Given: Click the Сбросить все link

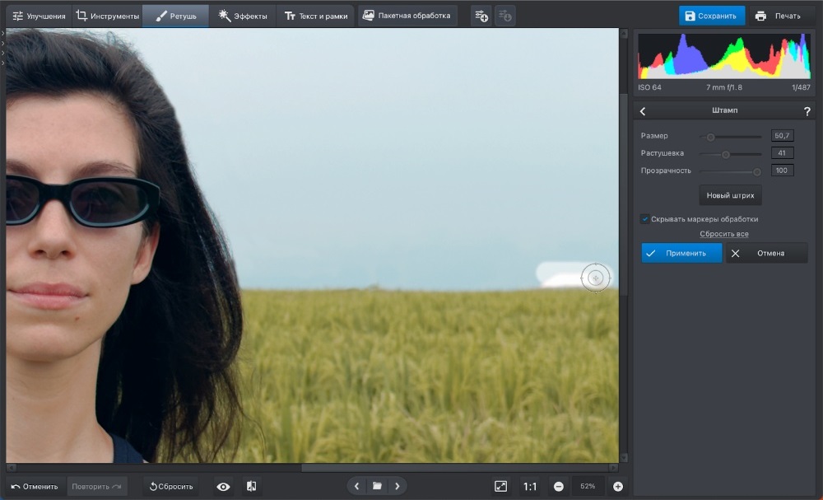Looking at the screenshot, I should point(724,235).
